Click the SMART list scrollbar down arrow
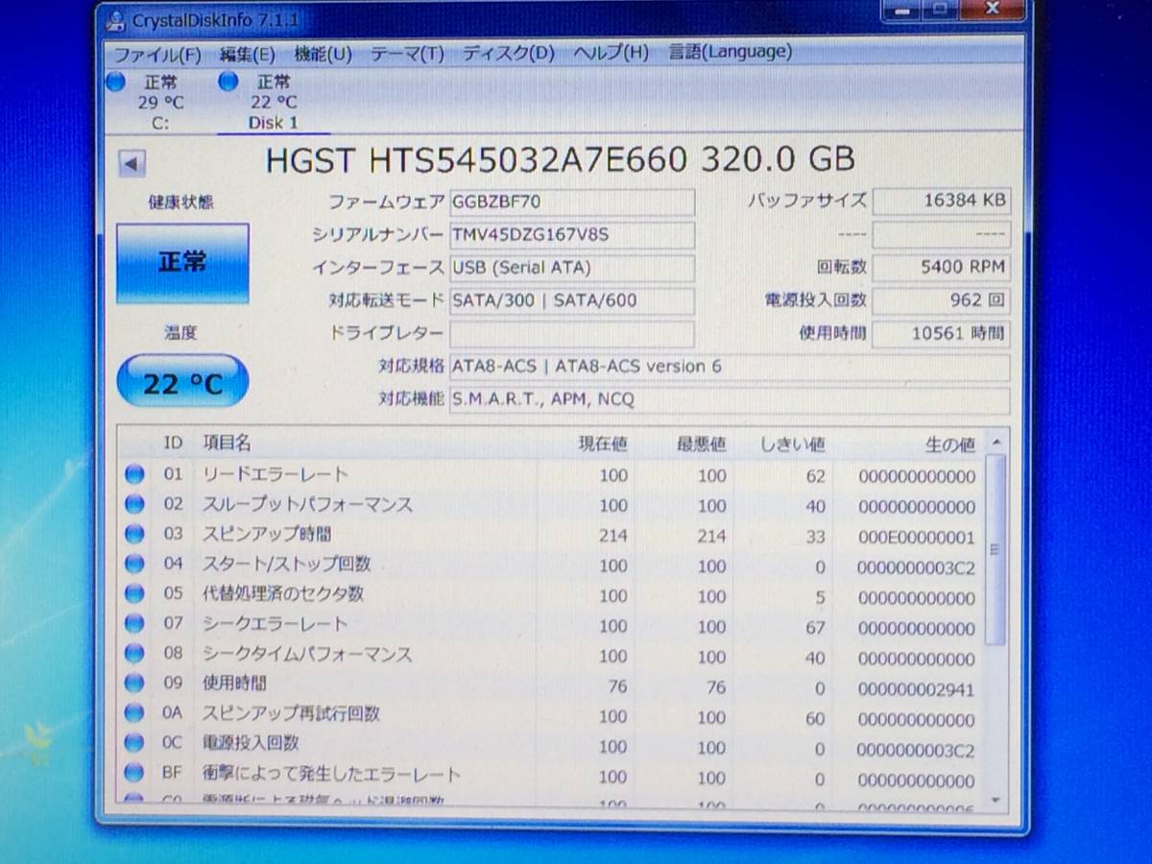Viewport: 1152px width, 864px height. click(996, 798)
